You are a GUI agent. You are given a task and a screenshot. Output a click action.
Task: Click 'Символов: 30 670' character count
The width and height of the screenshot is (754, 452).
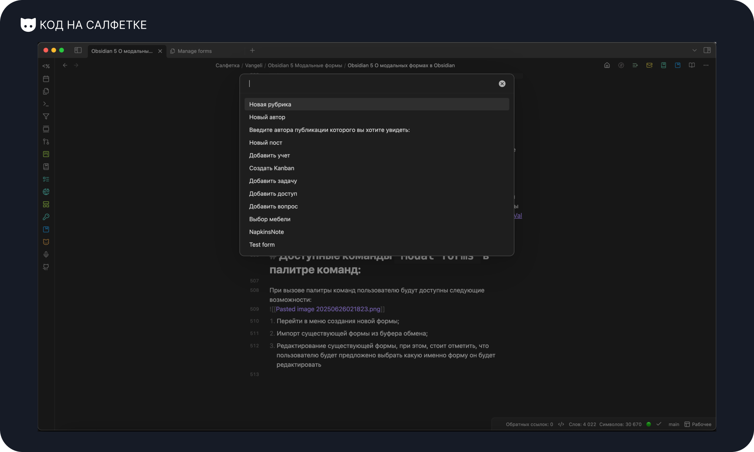click(x=620, y=425)
